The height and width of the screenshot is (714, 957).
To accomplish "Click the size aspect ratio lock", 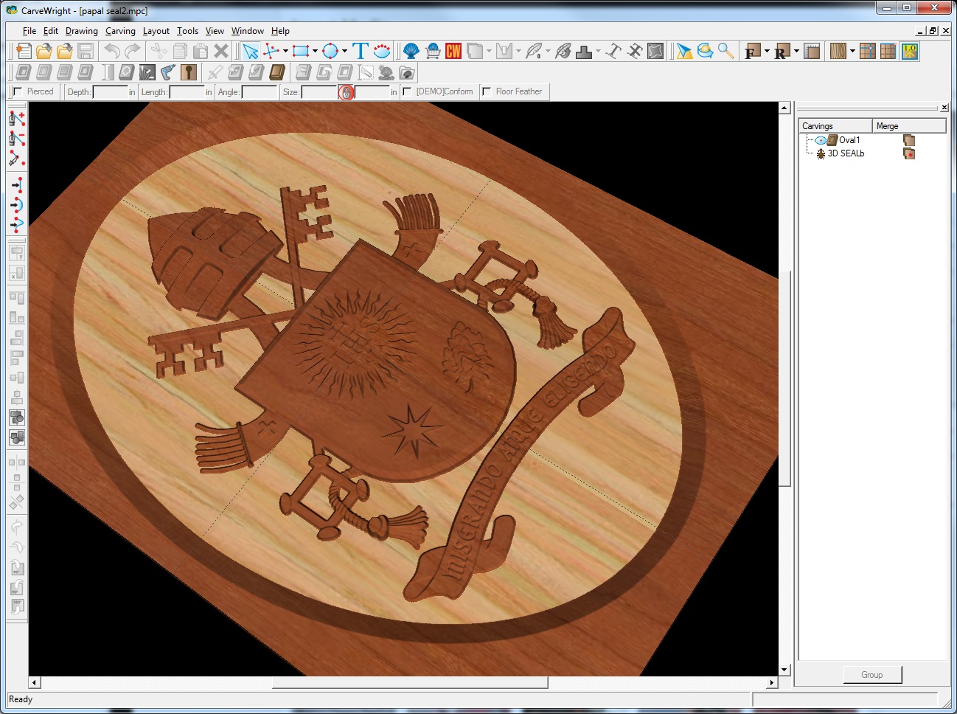I will (x=346, y=92).
